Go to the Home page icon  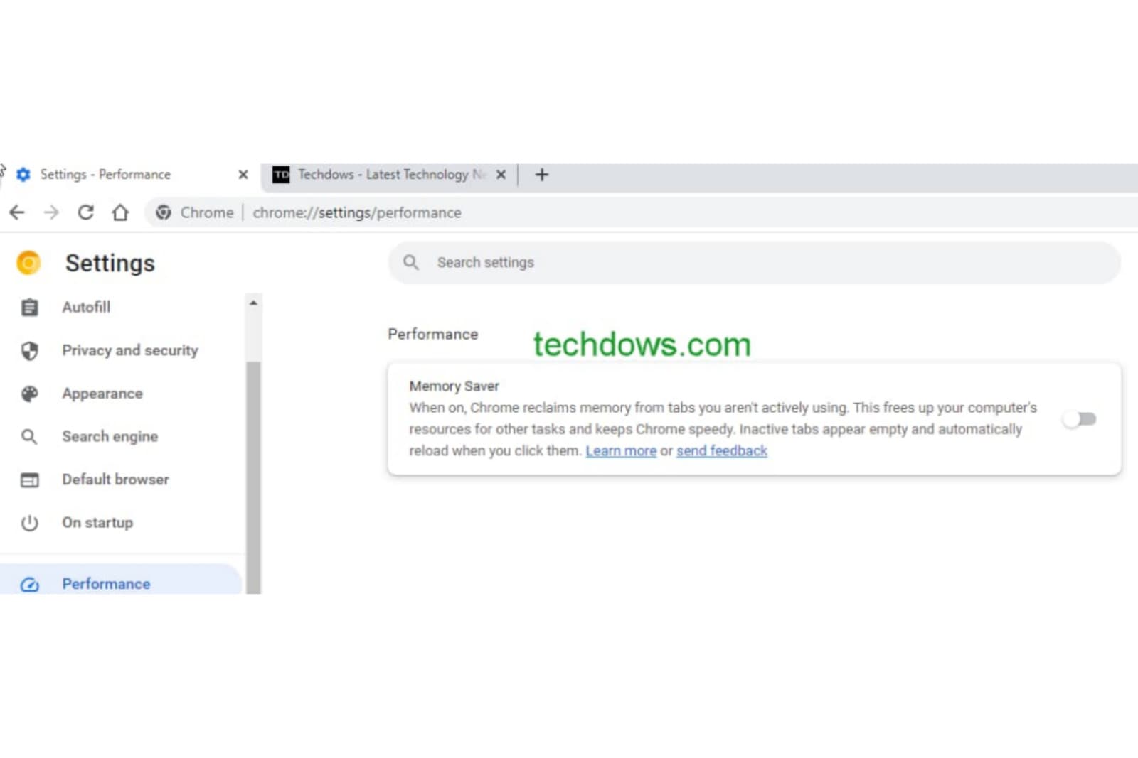(x=120, y=212)
